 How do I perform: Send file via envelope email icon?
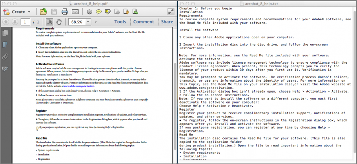75,12
